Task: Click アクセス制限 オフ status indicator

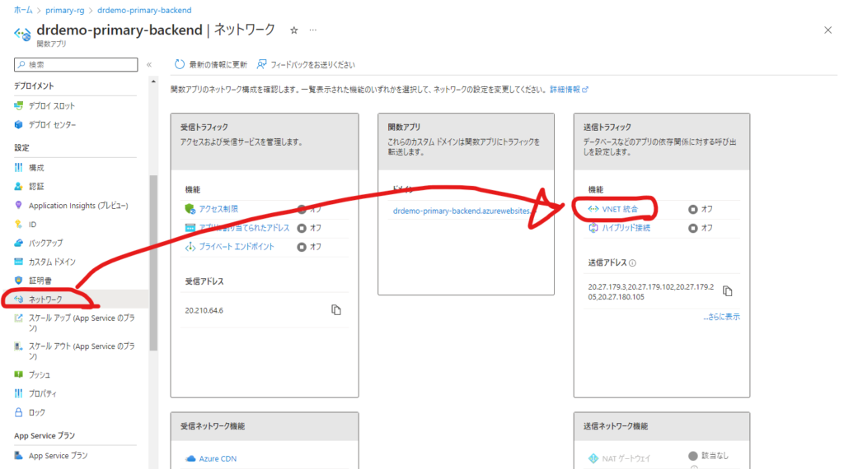Action: coord(310,209)
